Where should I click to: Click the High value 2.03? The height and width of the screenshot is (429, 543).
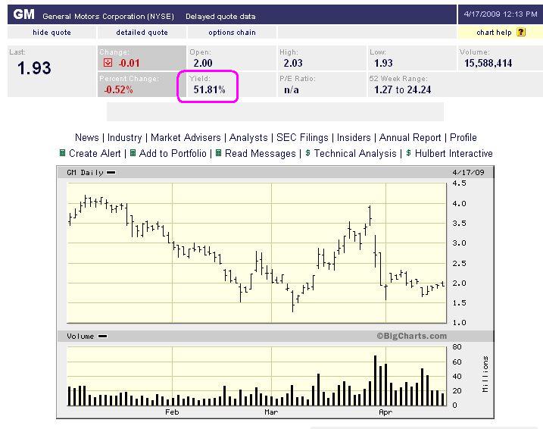(293, 63)
